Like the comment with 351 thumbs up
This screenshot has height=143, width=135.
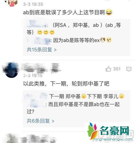(x=108, y=69)
